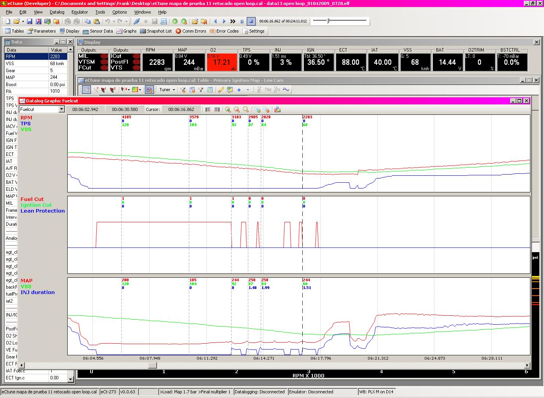Expand redo history dropdown arrow
The width and height of the screenshot is (544, 398).
[126, 21]
